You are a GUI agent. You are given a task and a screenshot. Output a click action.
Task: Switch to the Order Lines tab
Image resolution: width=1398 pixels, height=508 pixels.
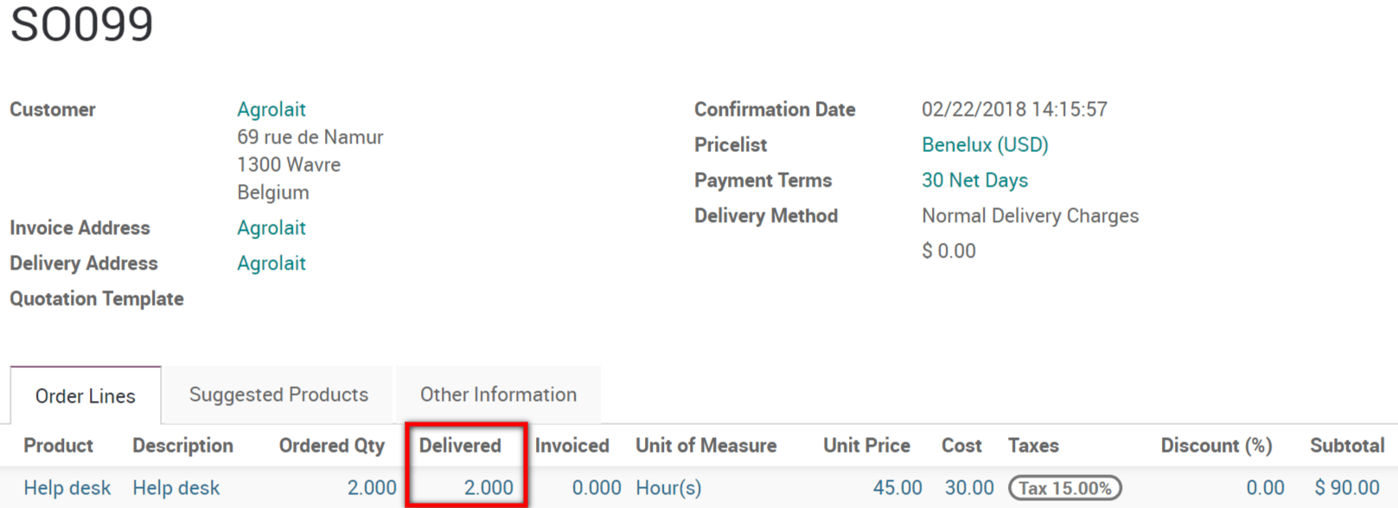(x=86, y=396)
